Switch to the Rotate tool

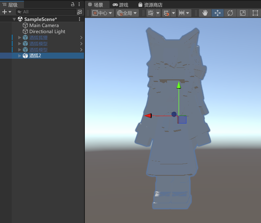(x=230, y=13)
